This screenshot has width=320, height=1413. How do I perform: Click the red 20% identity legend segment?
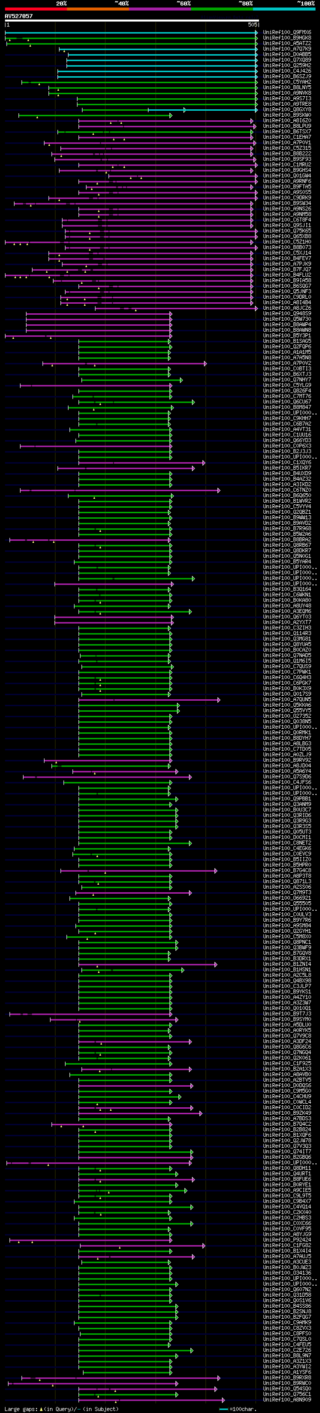[x=35, y=9]
